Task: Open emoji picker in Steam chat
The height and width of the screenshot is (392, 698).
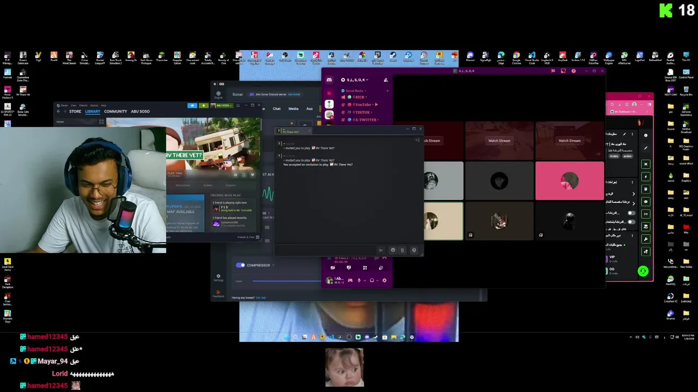Action: (x=393, y=250)
